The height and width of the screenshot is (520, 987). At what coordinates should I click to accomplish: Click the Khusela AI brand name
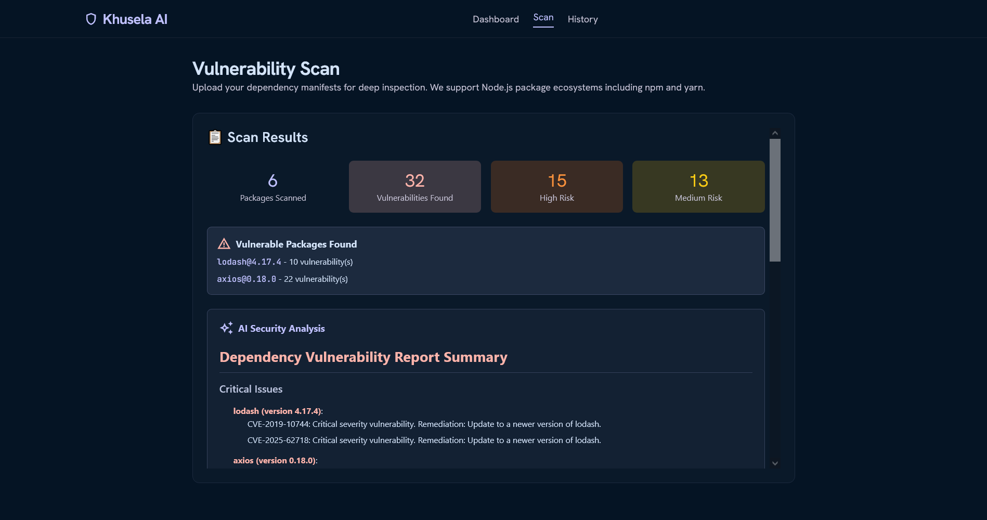(135, 19)
